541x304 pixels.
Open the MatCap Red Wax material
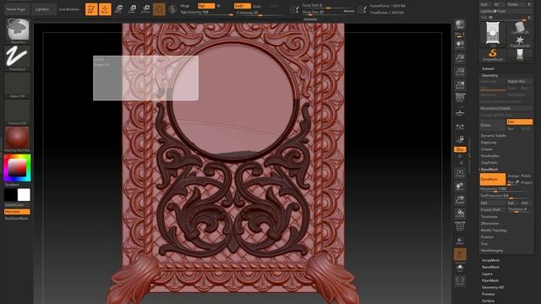(x=17, y=138)
